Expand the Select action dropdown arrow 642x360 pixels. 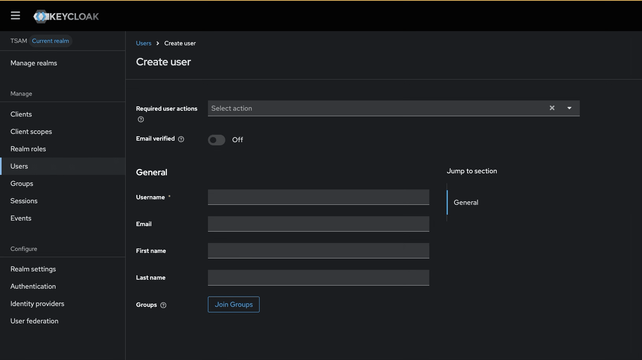tap(569, 108)
